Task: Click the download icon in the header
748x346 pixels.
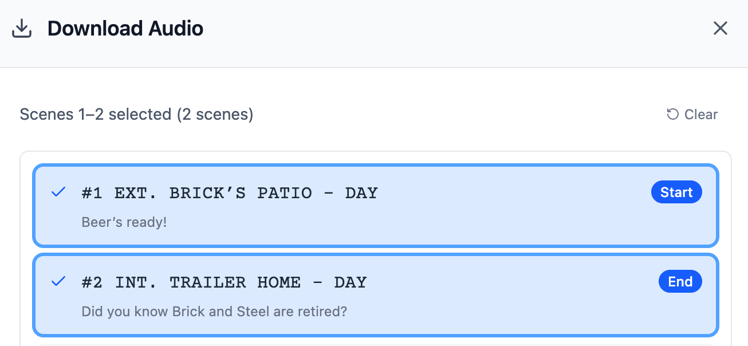Action: pyautogui.click(x=22, y=27)
